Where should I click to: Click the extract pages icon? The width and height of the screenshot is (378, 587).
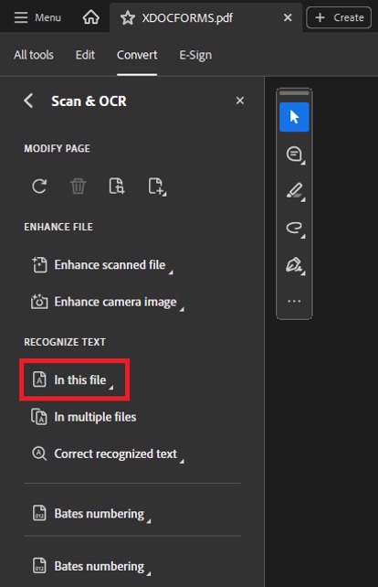click(x=117, y=186)
